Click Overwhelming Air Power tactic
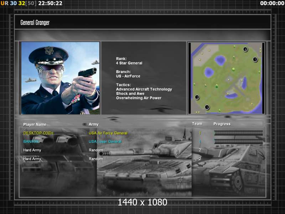Image resolution: width=285 pixels, height=214 pixels. coord(139,98)
